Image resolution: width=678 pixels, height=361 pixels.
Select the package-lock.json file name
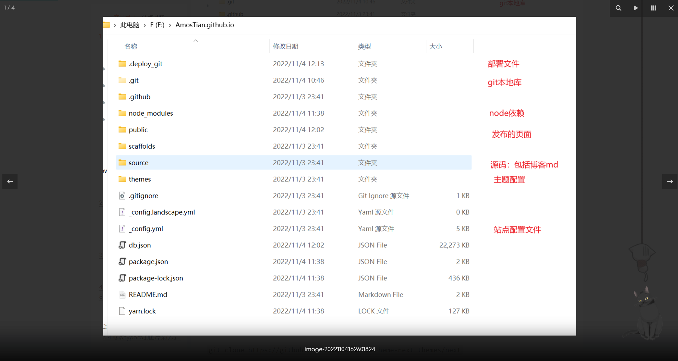[156, 278]
